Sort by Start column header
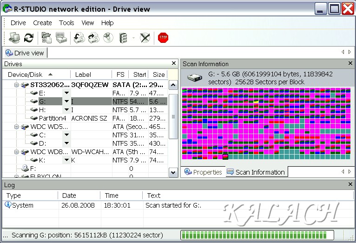The image size is (356, 243). click(x=138, y=74)
